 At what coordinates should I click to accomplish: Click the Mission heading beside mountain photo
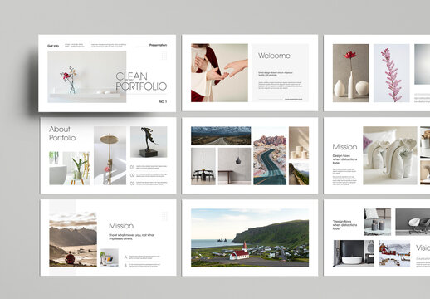coord(121,226)
